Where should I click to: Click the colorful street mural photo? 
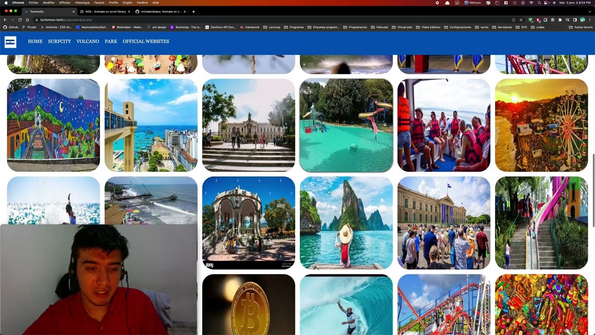coord(53,125)
